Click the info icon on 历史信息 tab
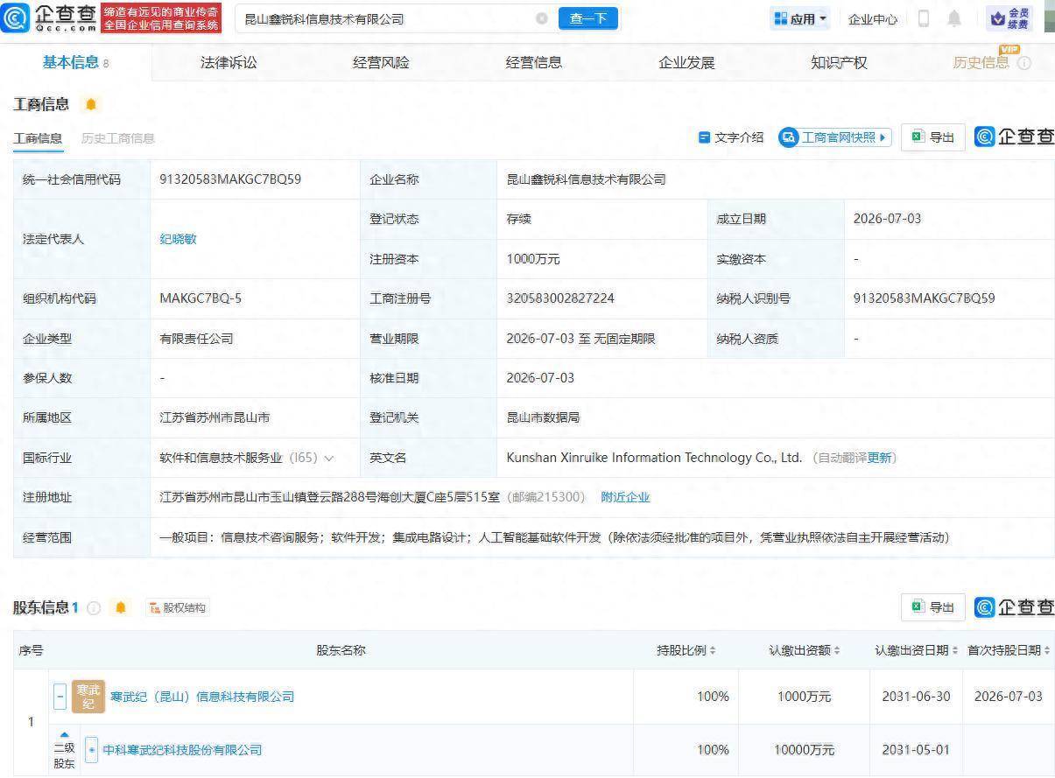This screenshot has width=1055, height=778. [x=1024, y=64]
